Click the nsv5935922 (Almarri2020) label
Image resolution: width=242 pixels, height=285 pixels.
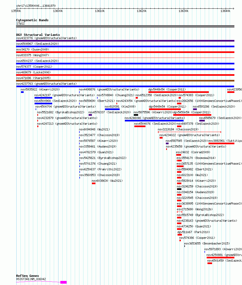[40, 89]
